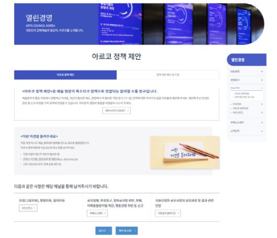Select second submenu item under 아르코 정책 제안 in sidebar

coord(244,97)
